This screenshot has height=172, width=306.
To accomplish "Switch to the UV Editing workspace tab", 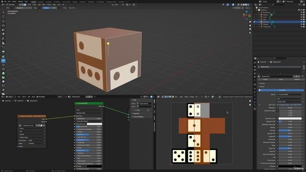I will (57, 2).
